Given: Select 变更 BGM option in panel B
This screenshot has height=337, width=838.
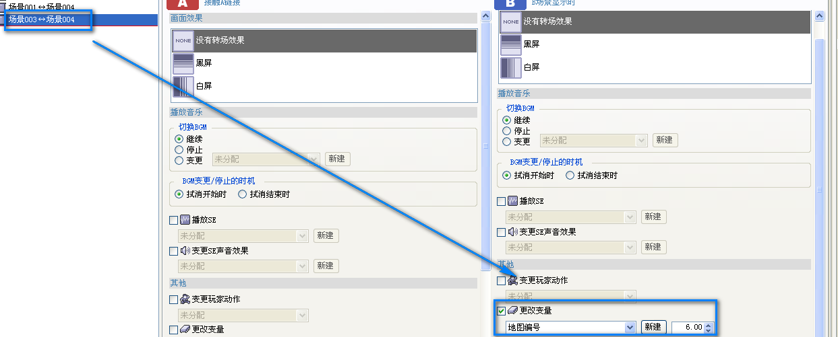Looking at the screenshot, I should point(507,141).
